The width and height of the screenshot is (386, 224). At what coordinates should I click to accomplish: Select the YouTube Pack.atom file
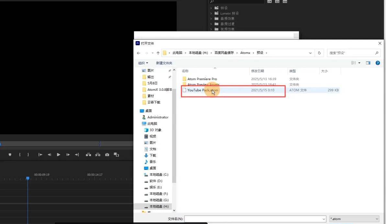(202, 90)
